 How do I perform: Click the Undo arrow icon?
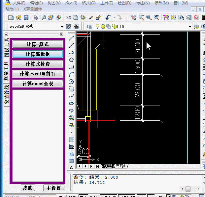pyautogui.click(x=108, y=17)
